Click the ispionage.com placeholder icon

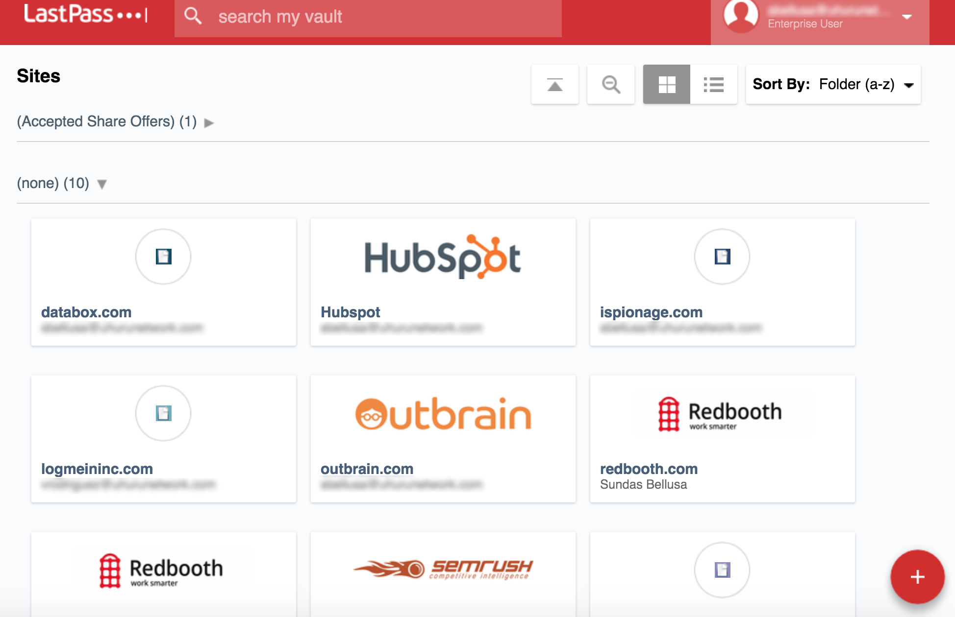[x=722, y=257]
